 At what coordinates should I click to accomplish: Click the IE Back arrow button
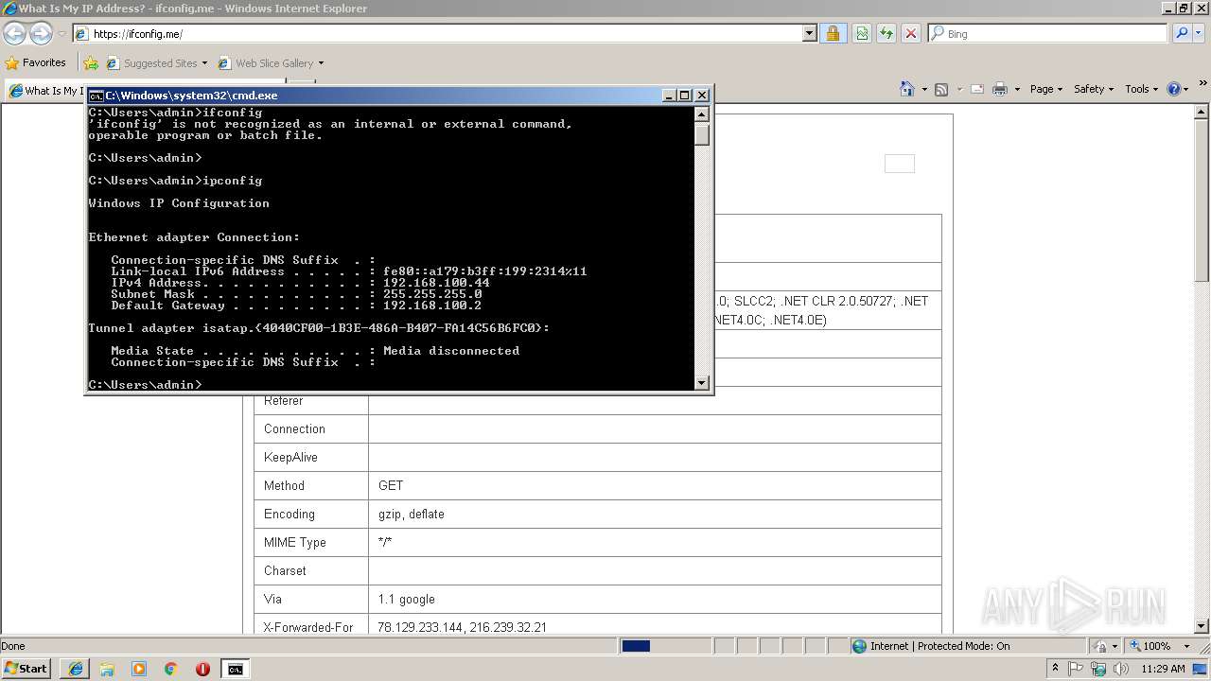coord(14,34)
